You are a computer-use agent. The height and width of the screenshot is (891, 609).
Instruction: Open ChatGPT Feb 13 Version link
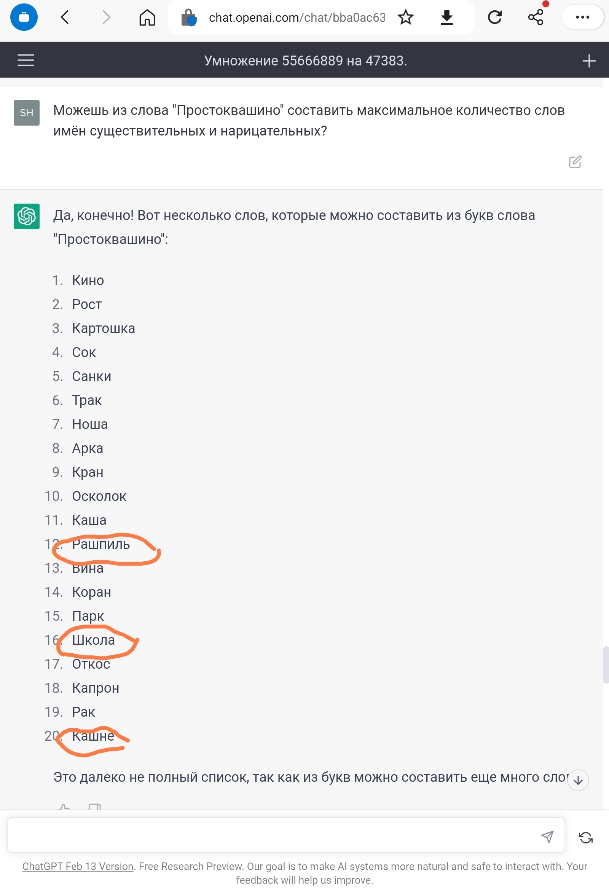point(78,866)
